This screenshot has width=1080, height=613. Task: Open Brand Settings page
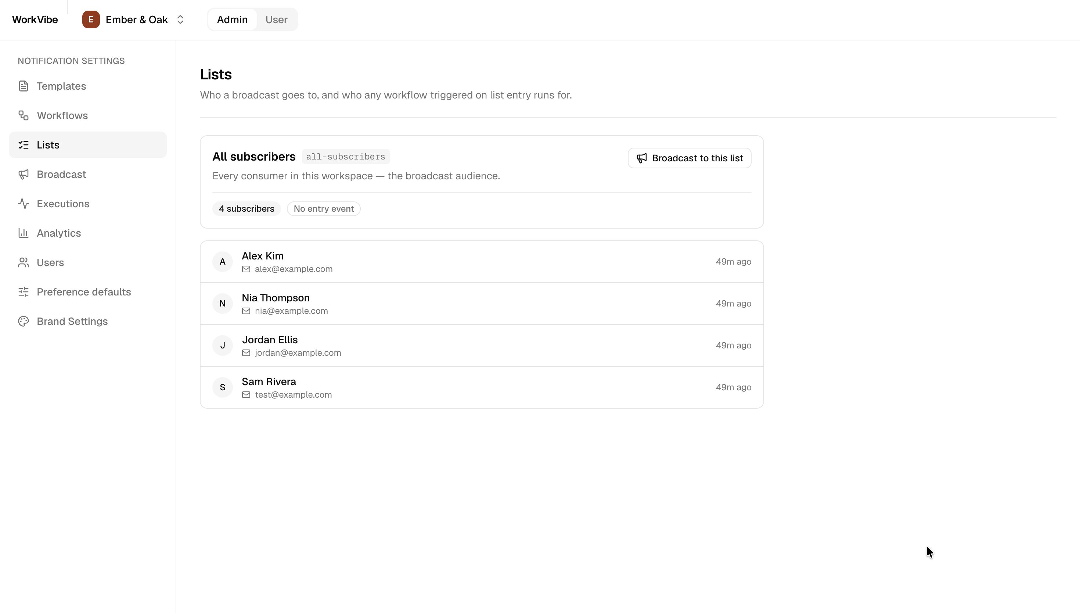(87, 321)
